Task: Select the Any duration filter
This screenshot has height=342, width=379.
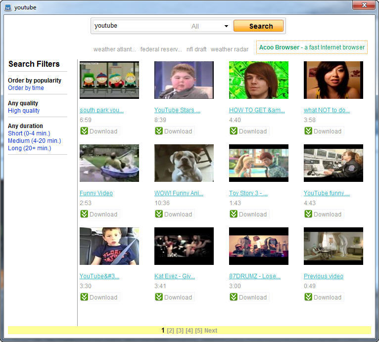Action: click(x=25, y=126)
